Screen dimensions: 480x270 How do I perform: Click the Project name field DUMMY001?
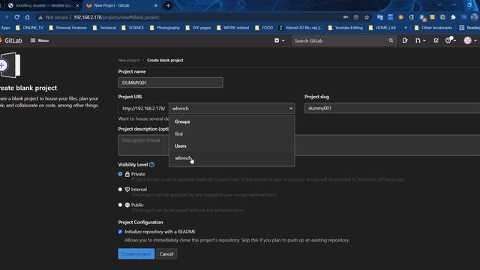(x=170, y=82)
